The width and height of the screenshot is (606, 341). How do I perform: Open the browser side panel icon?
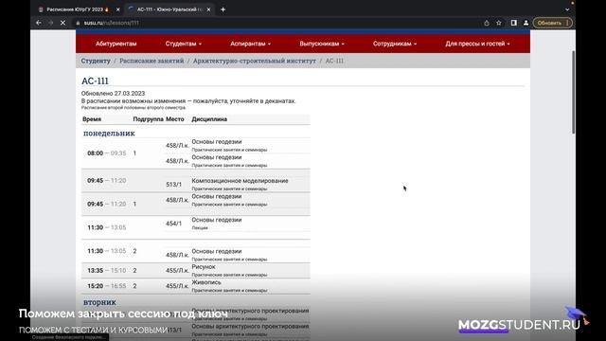coord(513,23)
